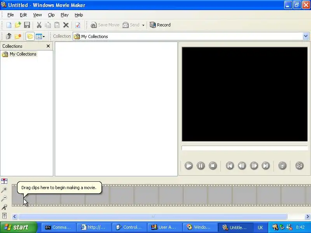Close the Collections pane

48,46
